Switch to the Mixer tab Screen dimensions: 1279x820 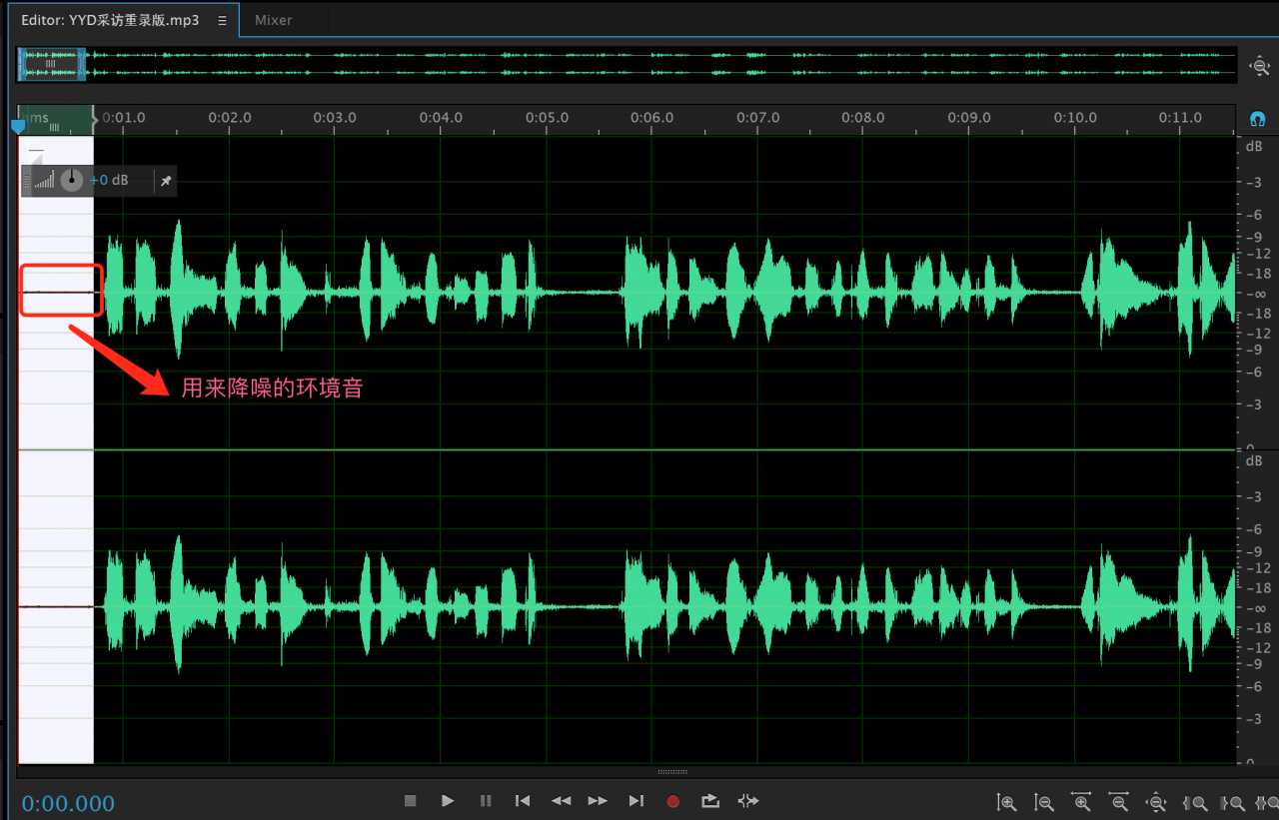[x=273, y=20]
